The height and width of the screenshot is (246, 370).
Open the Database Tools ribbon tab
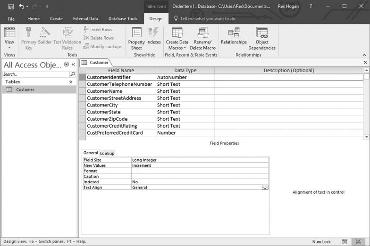123,19
